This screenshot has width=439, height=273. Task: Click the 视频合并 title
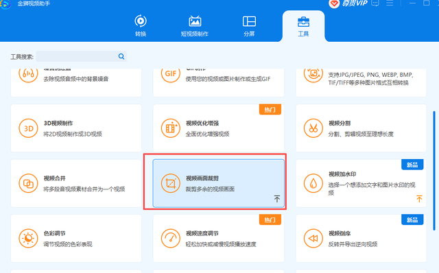click(x=55, y=178)
